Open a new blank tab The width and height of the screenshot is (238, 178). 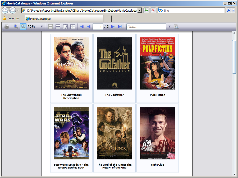(107, 19)
